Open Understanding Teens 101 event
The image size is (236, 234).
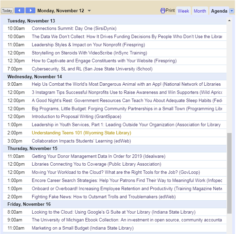click(x=81, y=133)
